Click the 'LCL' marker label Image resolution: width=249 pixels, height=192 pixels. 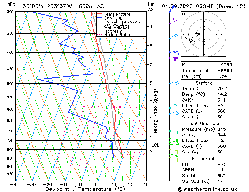155,145
